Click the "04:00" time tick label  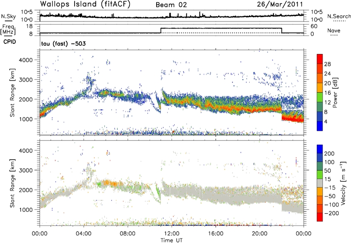(x=84, y=234)
